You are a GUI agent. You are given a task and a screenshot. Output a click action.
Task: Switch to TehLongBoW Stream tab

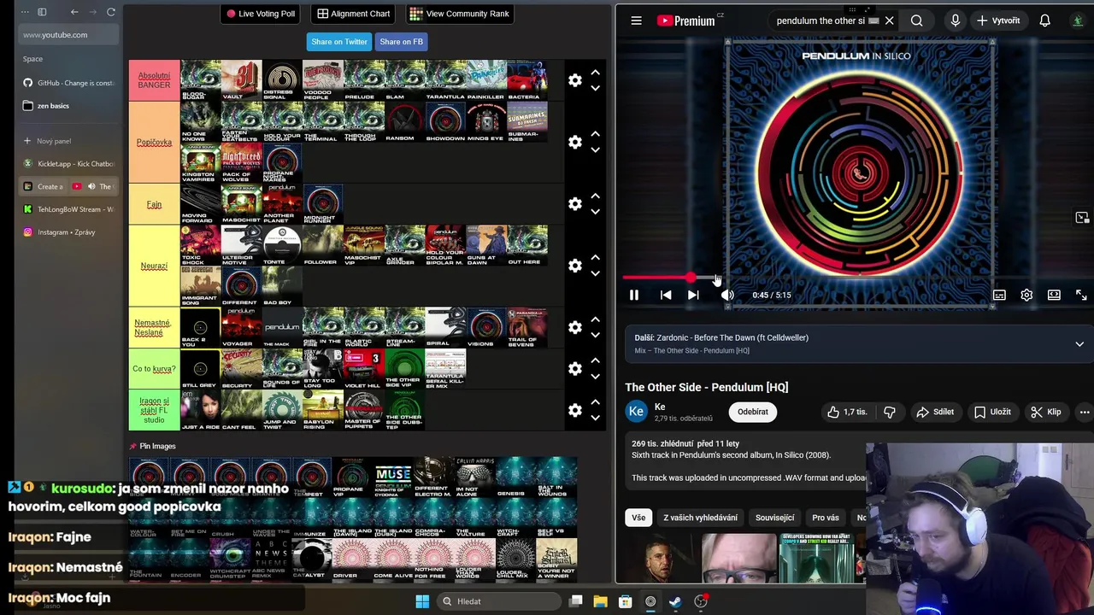(68, 209)
